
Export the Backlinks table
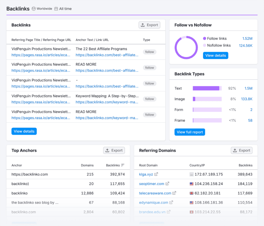pyautogui.click(x=150, y=25)
